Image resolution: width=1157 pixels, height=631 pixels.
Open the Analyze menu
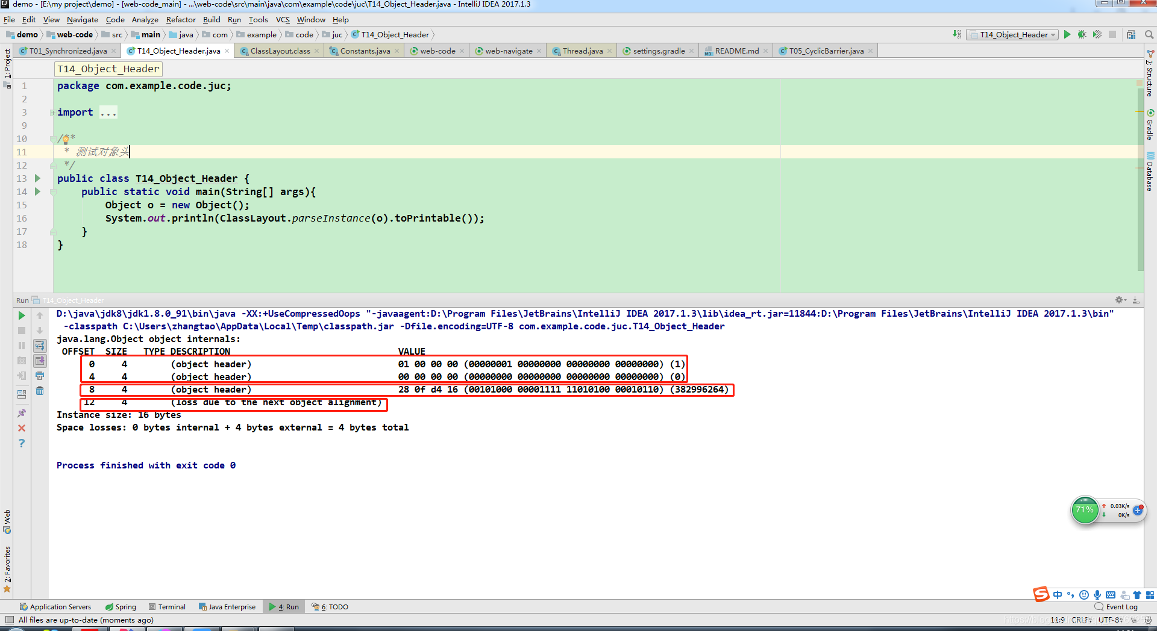(145, 19)
